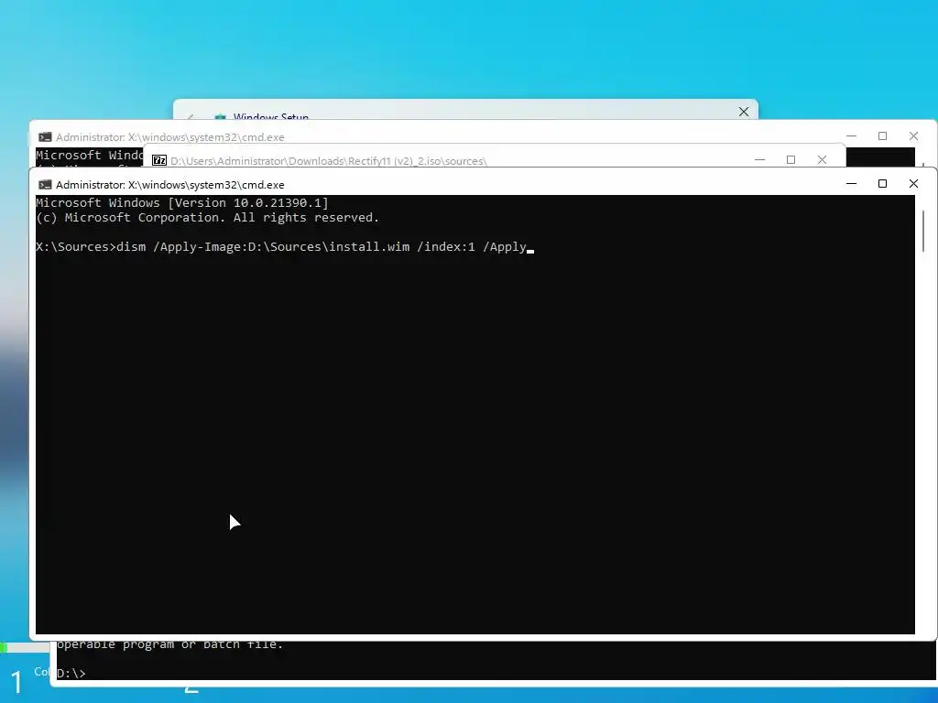Close the Windows Setup dialog
The width and height of the screenshot is (938, 703).
click(x=744, y=112)
